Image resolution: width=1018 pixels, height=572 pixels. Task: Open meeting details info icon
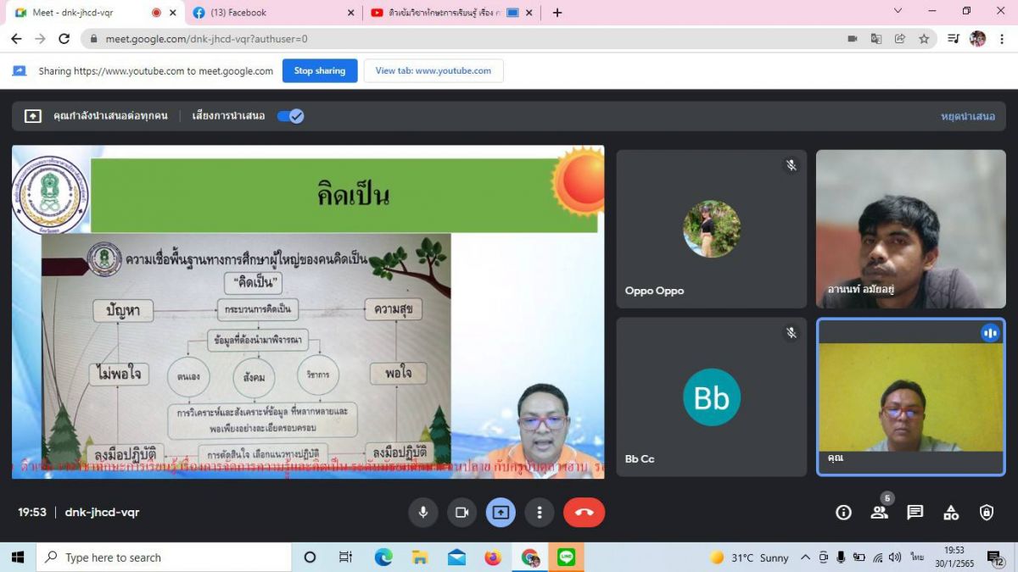pos(843,512)
